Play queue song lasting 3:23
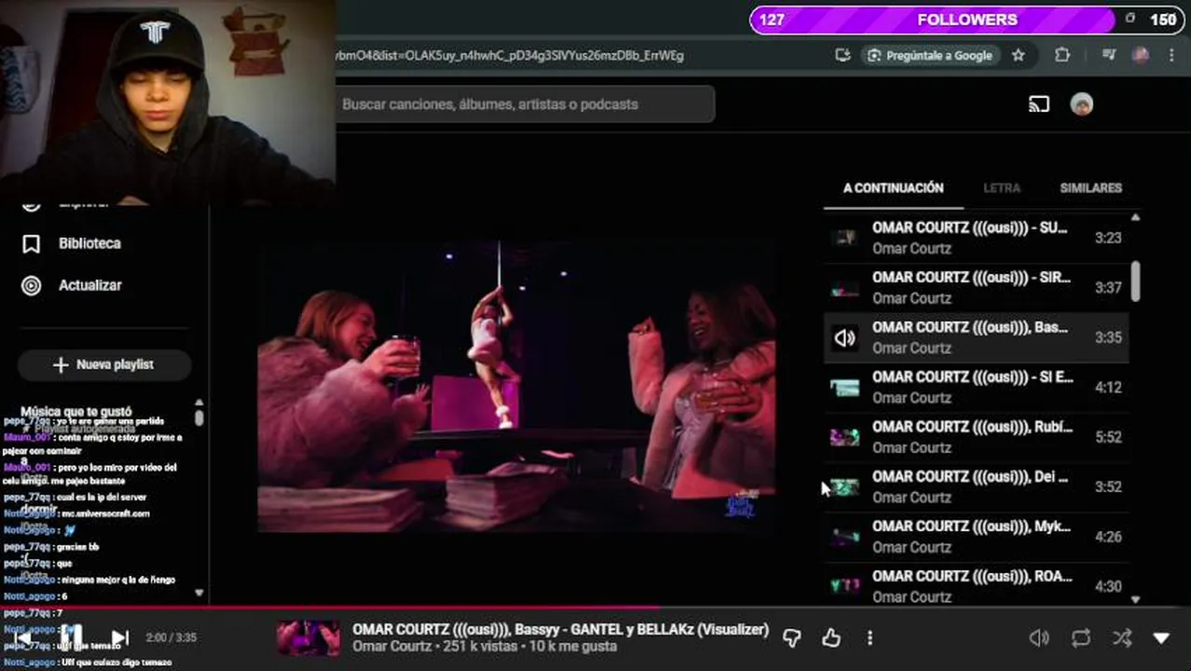 pos(976,238)
